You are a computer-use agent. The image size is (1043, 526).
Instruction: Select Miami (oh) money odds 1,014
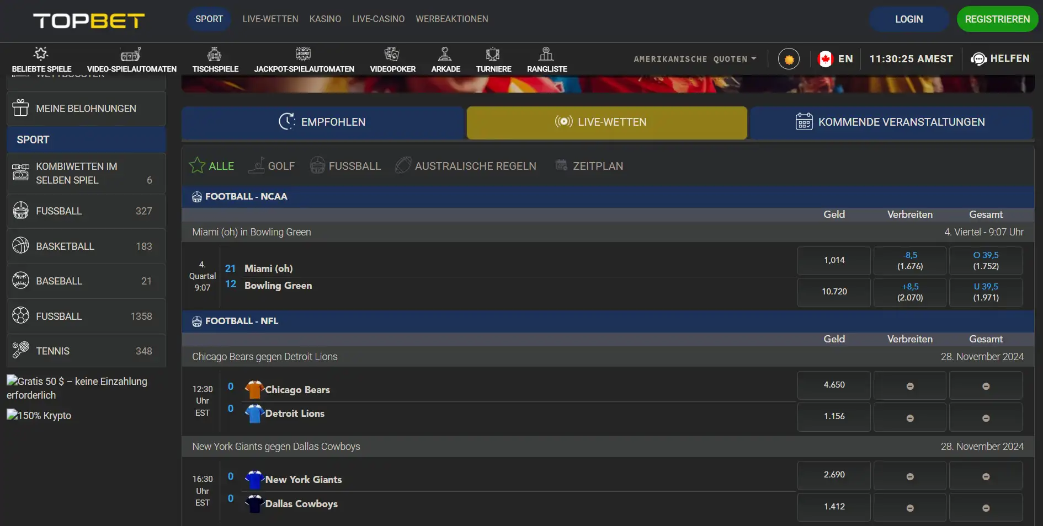pyautogui.click(x=834, y=261)
